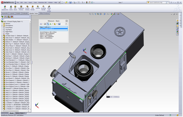Launch the Final Render
Viewport: 183px width, 117px height.
(x=33, y=8)
